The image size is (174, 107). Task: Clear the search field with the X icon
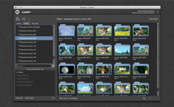tap(53, 66)
